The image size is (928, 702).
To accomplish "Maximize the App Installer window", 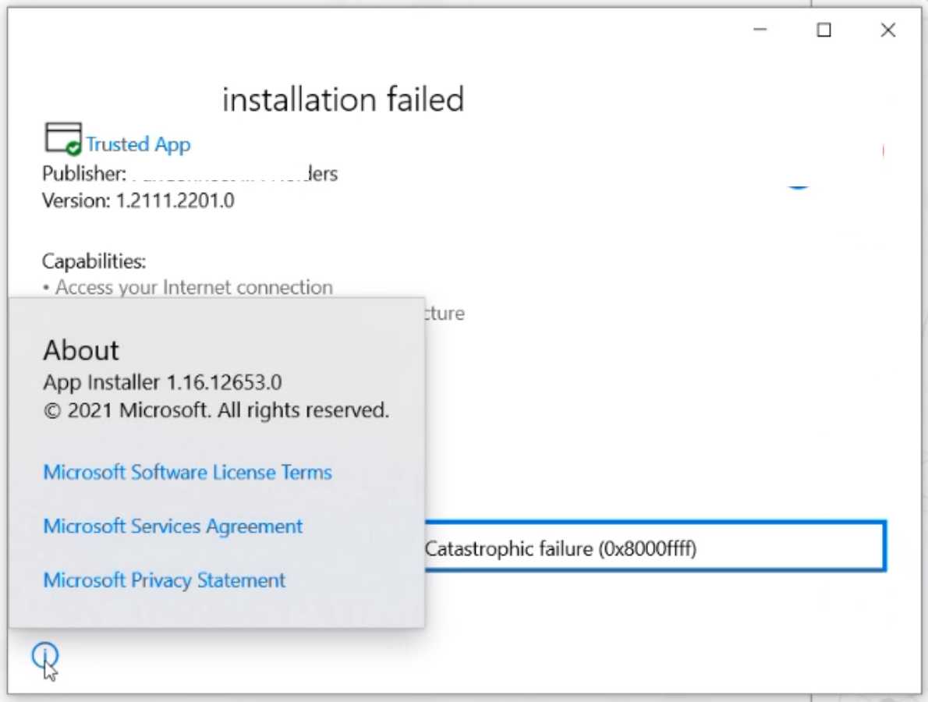I will point(823,31).
